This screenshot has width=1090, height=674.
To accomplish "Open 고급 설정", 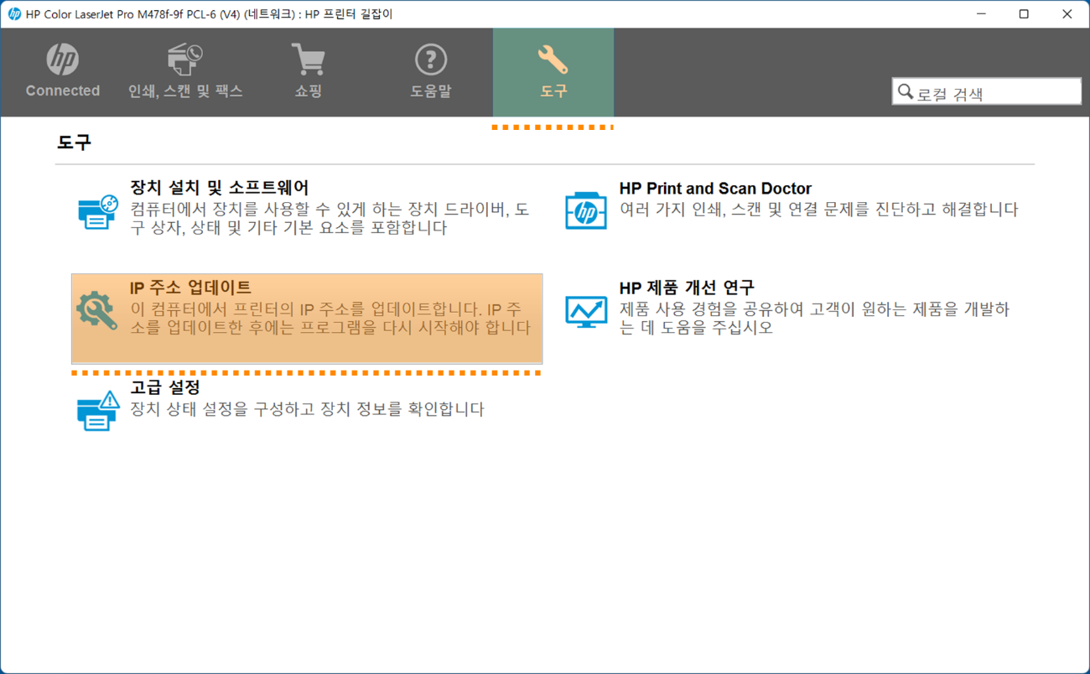I will [165, 387].
